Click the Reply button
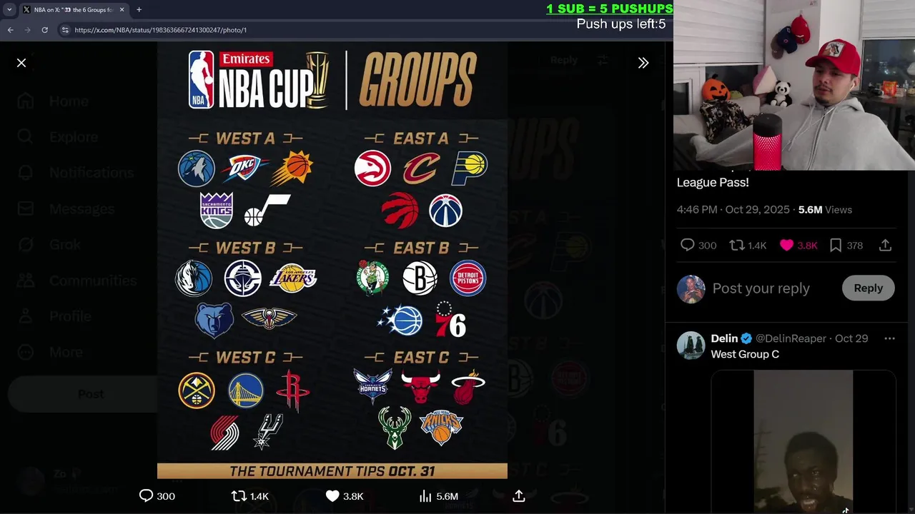 [868, 288]
